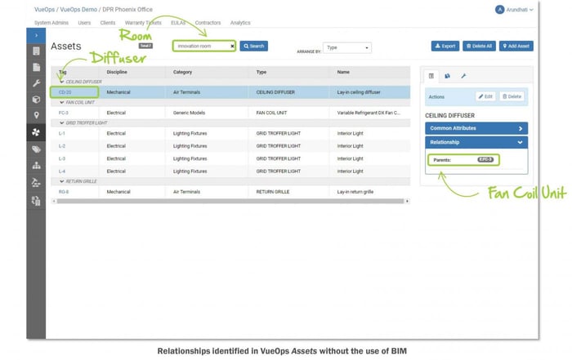The width and height of the screenshot is (572, 360).
Task: Sort by the Name column header
Action: [x=343, y=72]
